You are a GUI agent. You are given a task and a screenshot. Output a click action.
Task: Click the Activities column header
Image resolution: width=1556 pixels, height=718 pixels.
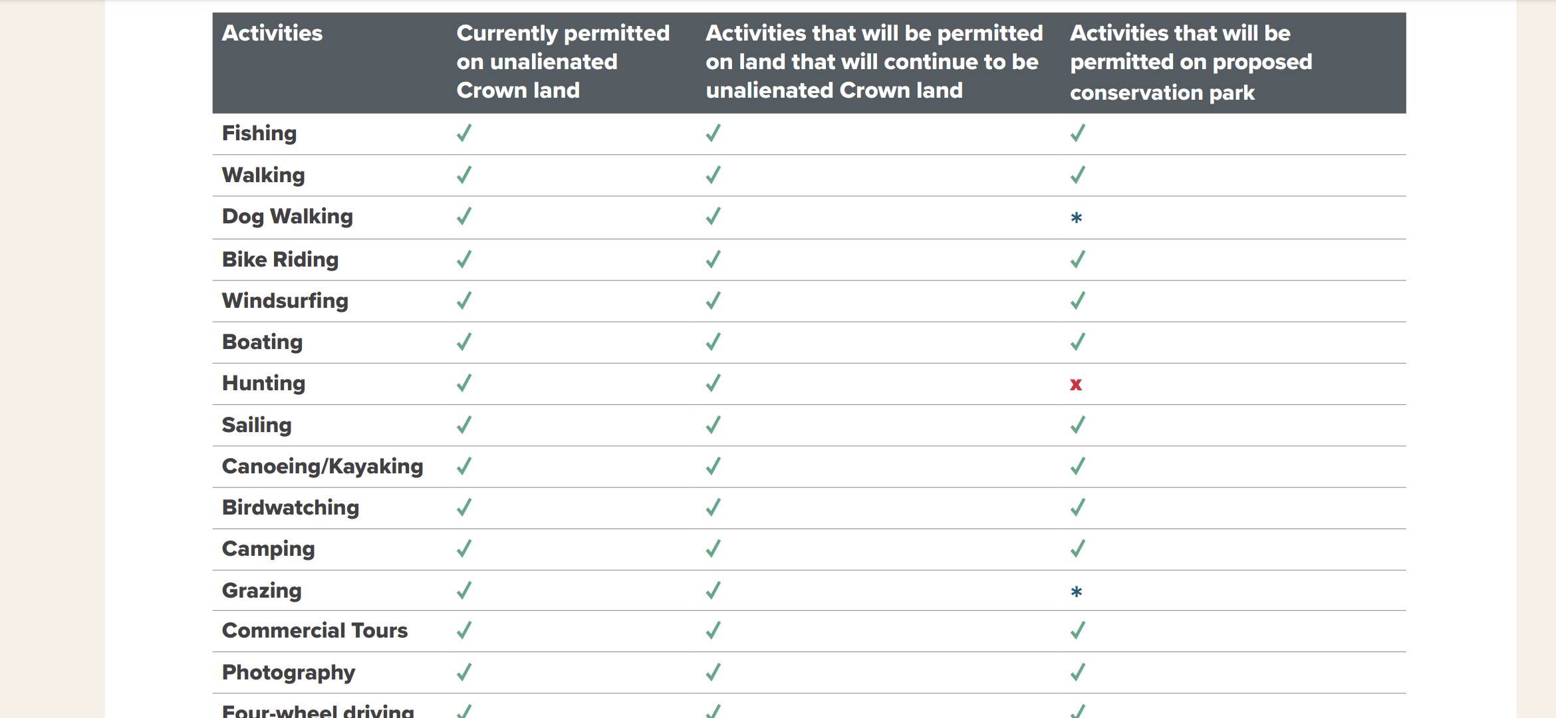click(x=272, y=33)
